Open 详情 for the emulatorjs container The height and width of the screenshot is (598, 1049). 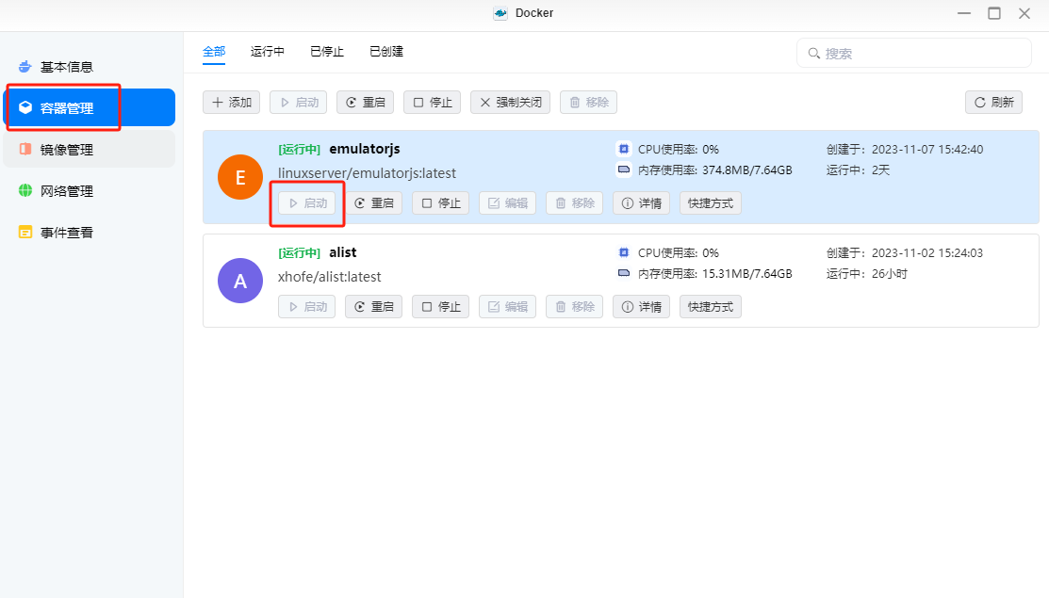pos(642,203)
